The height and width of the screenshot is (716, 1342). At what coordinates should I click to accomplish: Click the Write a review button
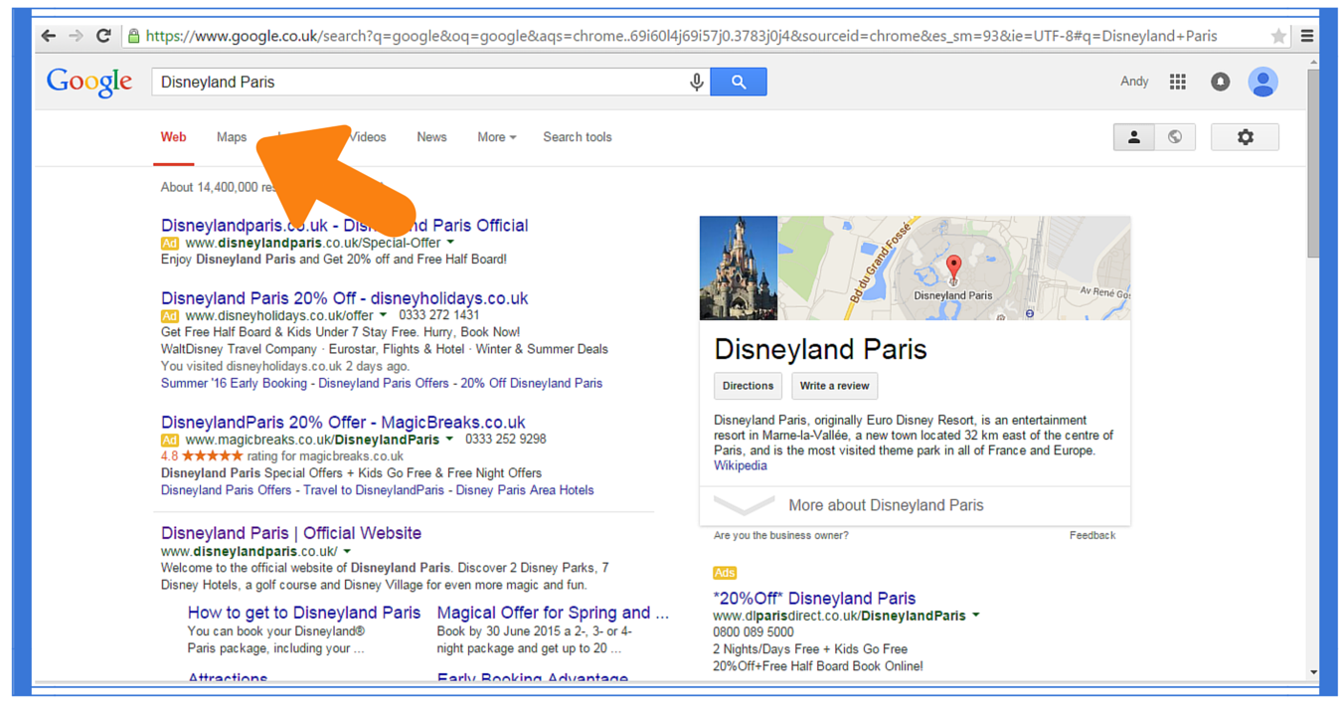pyautogui.click(x=834, y=386)
